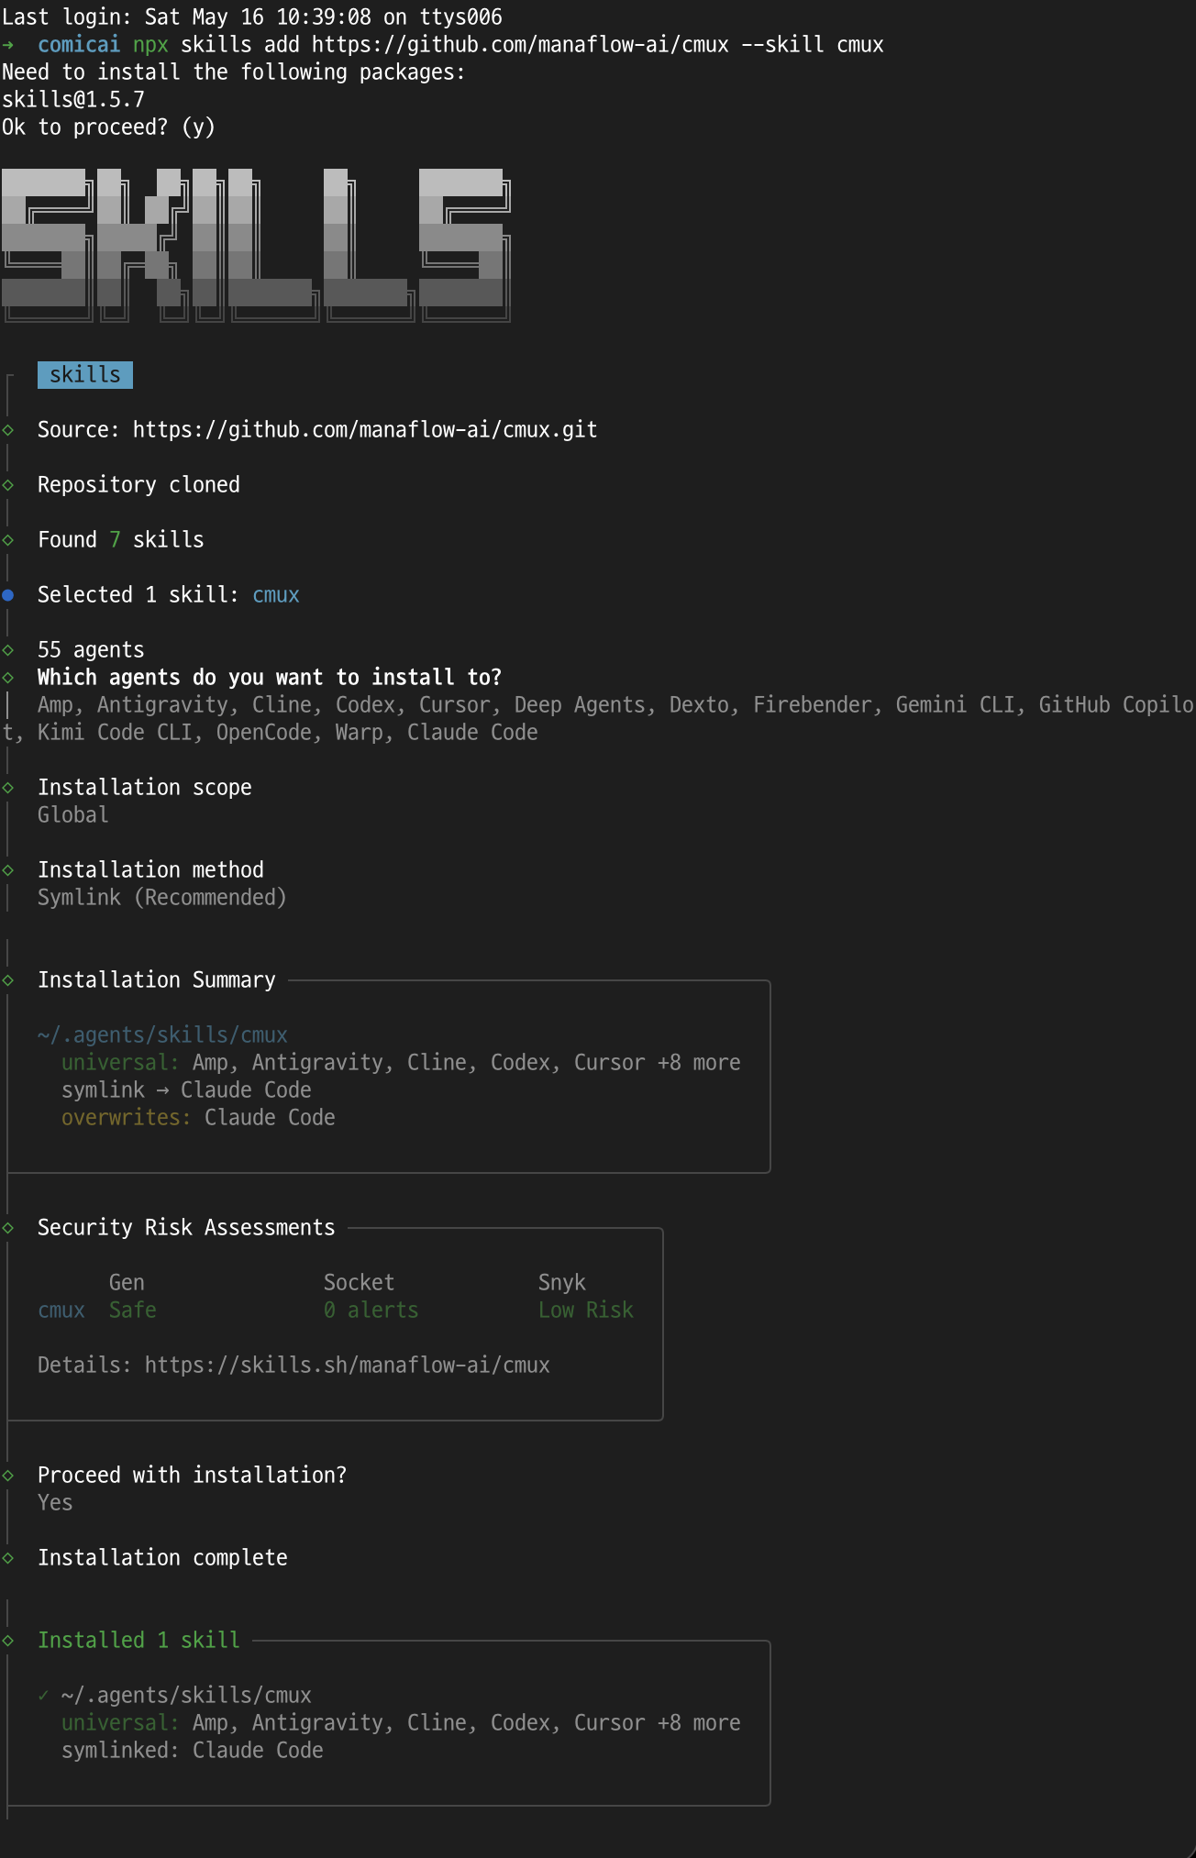1196x1858 pixels.
Task: Click the diamond marker beside Security Risk Assessments
Action: [x=8, y=1228]
